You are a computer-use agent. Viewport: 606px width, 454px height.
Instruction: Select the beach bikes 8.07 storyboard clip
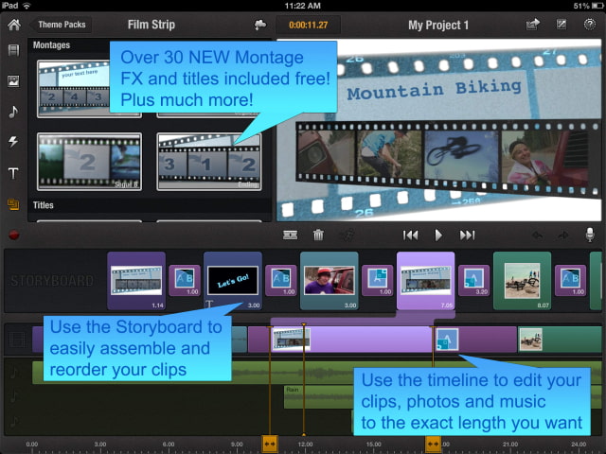click(x=522, y=281)
